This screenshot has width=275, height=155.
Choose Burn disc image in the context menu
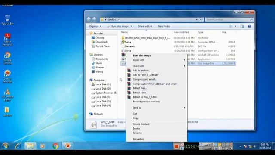click(156, 56)
